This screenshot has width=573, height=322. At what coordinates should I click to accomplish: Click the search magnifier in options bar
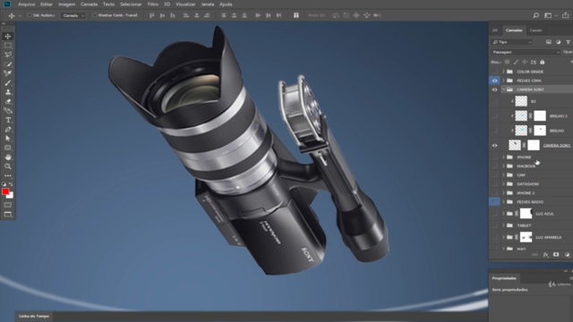(535, 15)
